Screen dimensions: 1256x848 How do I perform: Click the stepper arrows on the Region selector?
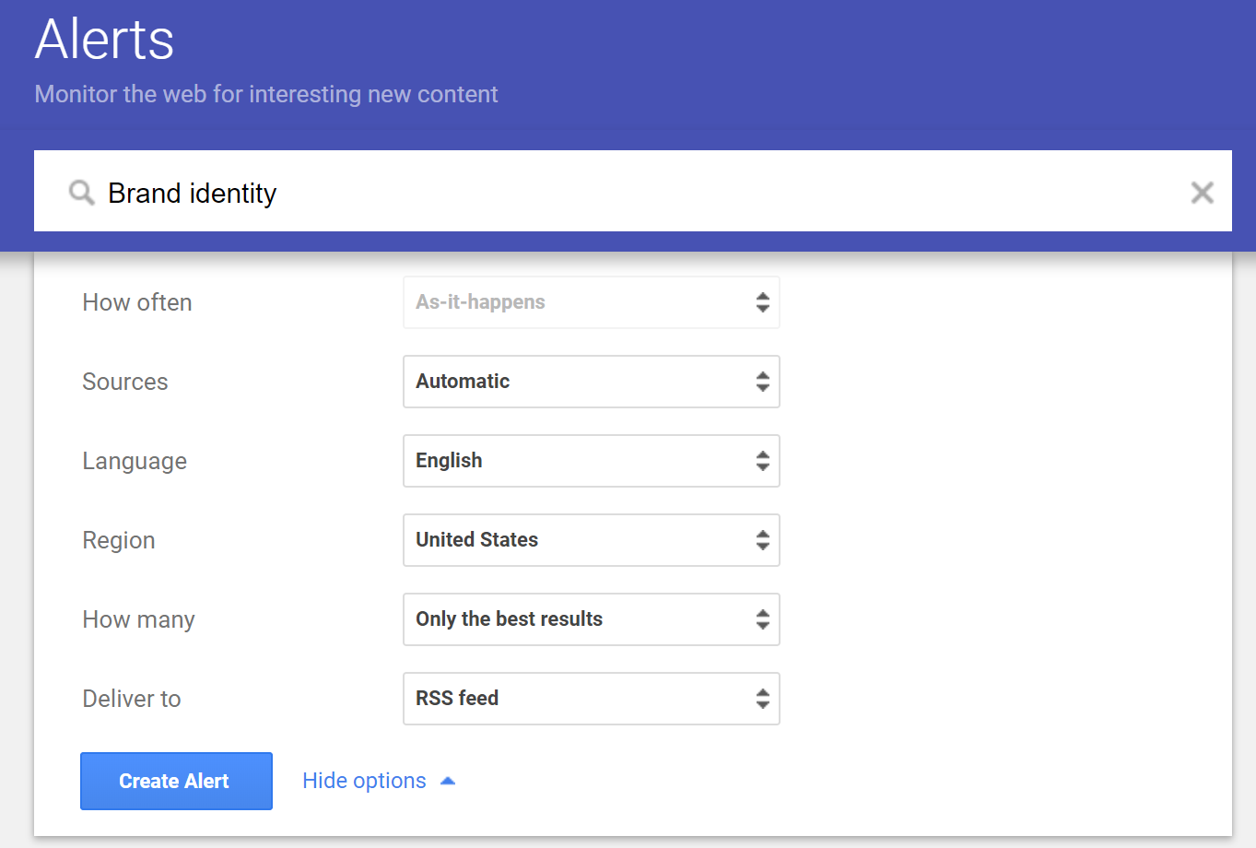pyautogui.click(x=763, y=540)
